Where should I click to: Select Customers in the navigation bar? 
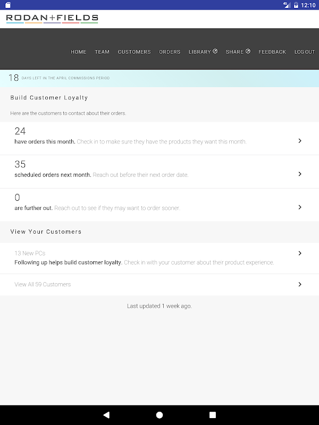[x=134, y=52]
